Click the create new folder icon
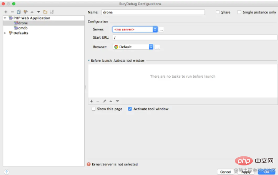The height and width of the screenshot is (175, 278). coord(45,12)
